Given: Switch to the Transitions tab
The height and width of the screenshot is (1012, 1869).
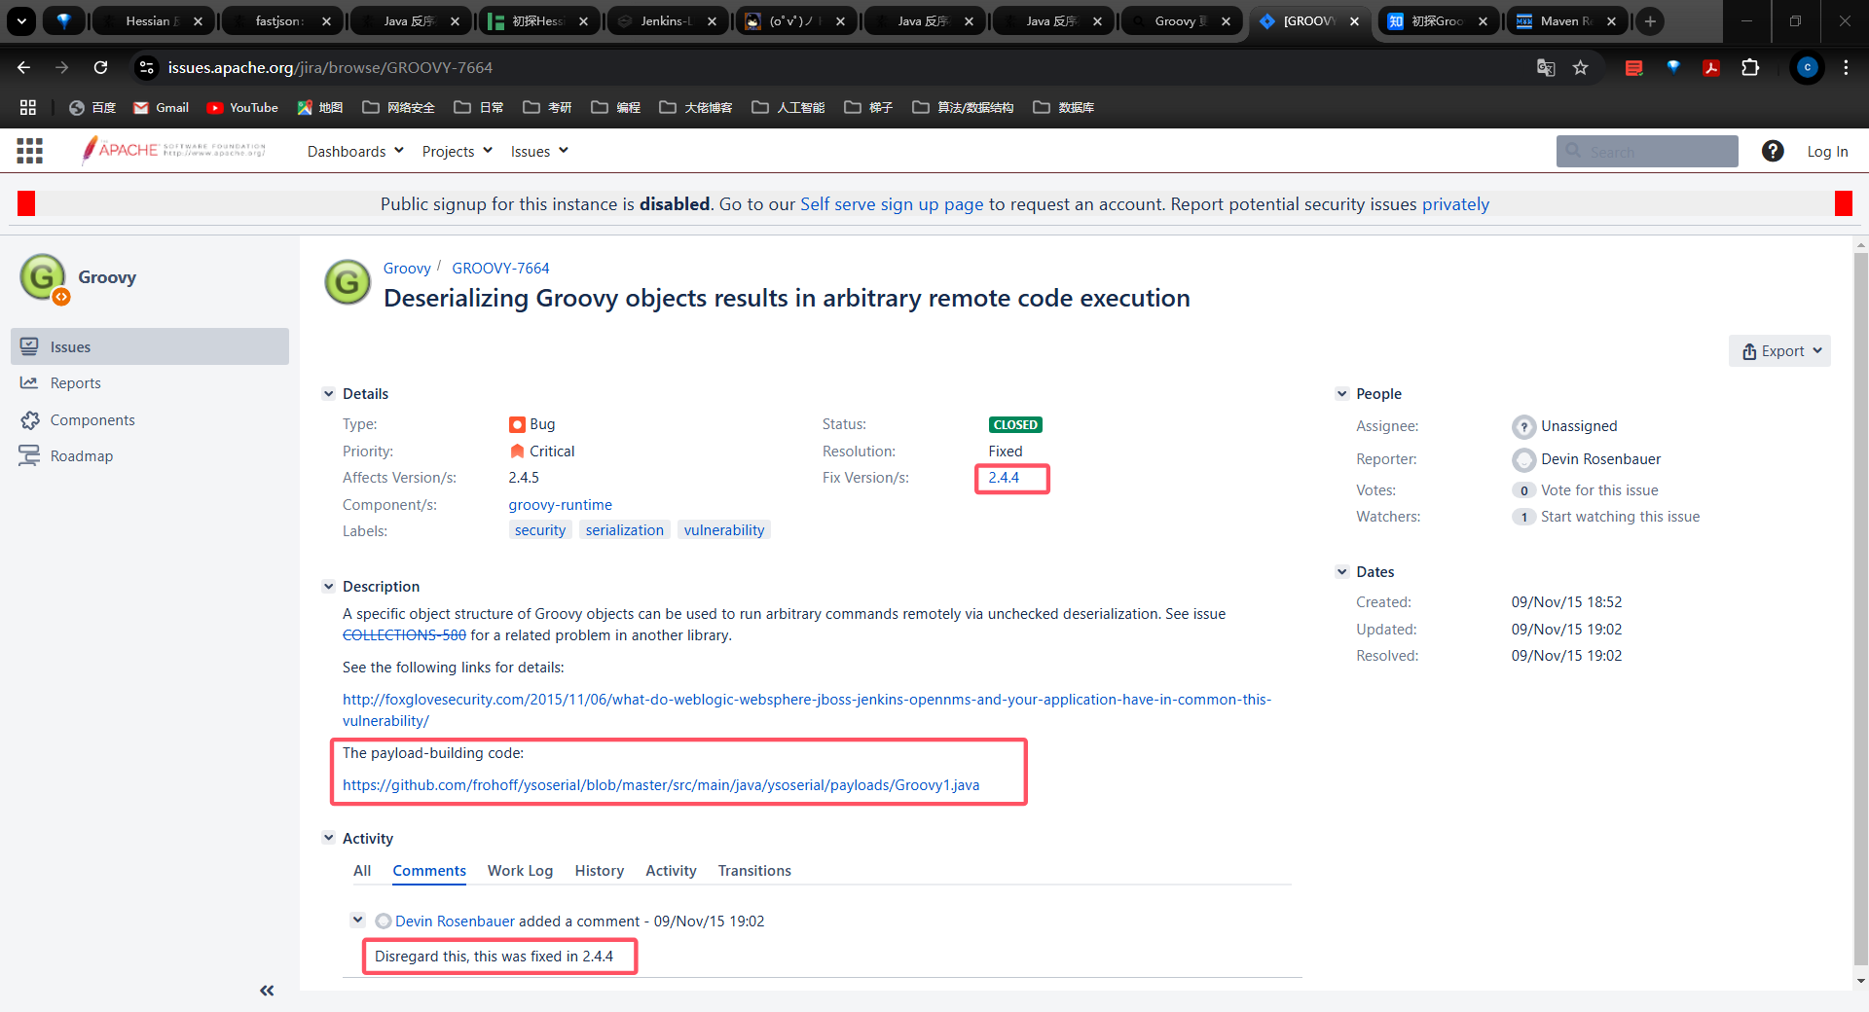Looking at the screenshot, I should pos(754,871).
